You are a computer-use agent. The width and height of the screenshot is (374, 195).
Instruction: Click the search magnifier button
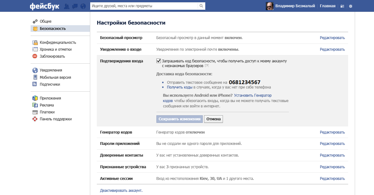[201, 6]
